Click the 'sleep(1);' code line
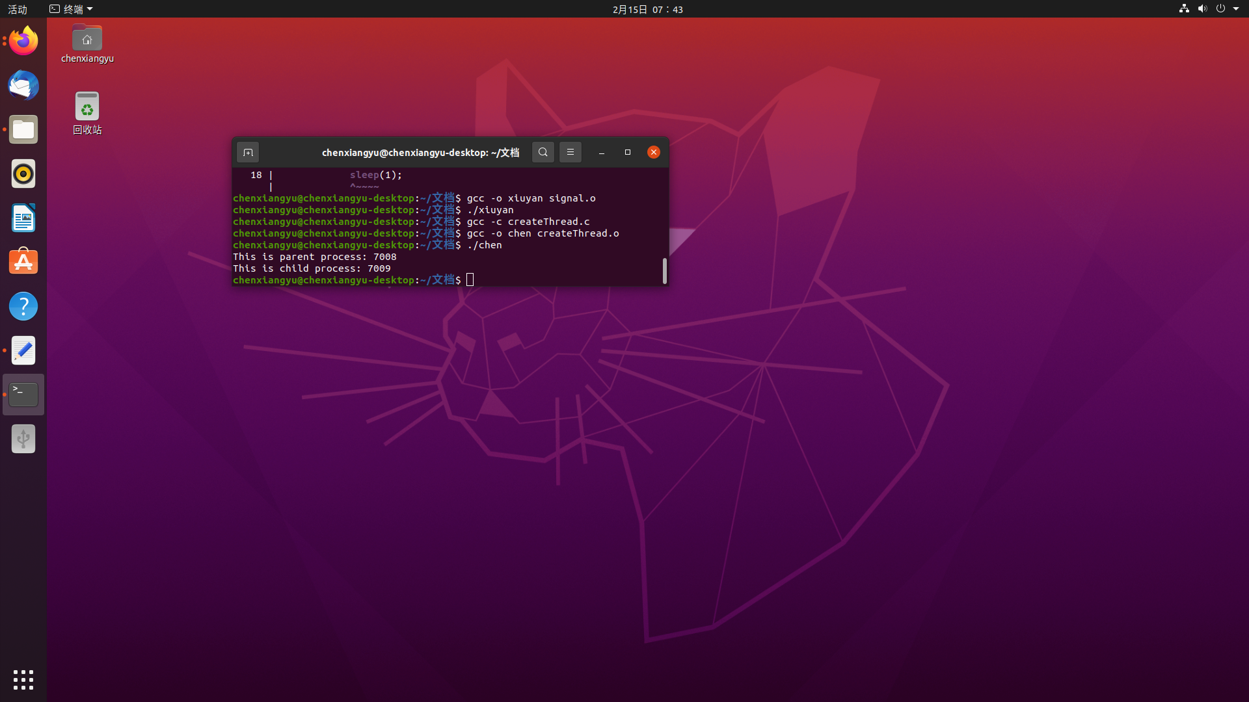Viewport: 1249px width, 702px height. (x=376, y=175)
